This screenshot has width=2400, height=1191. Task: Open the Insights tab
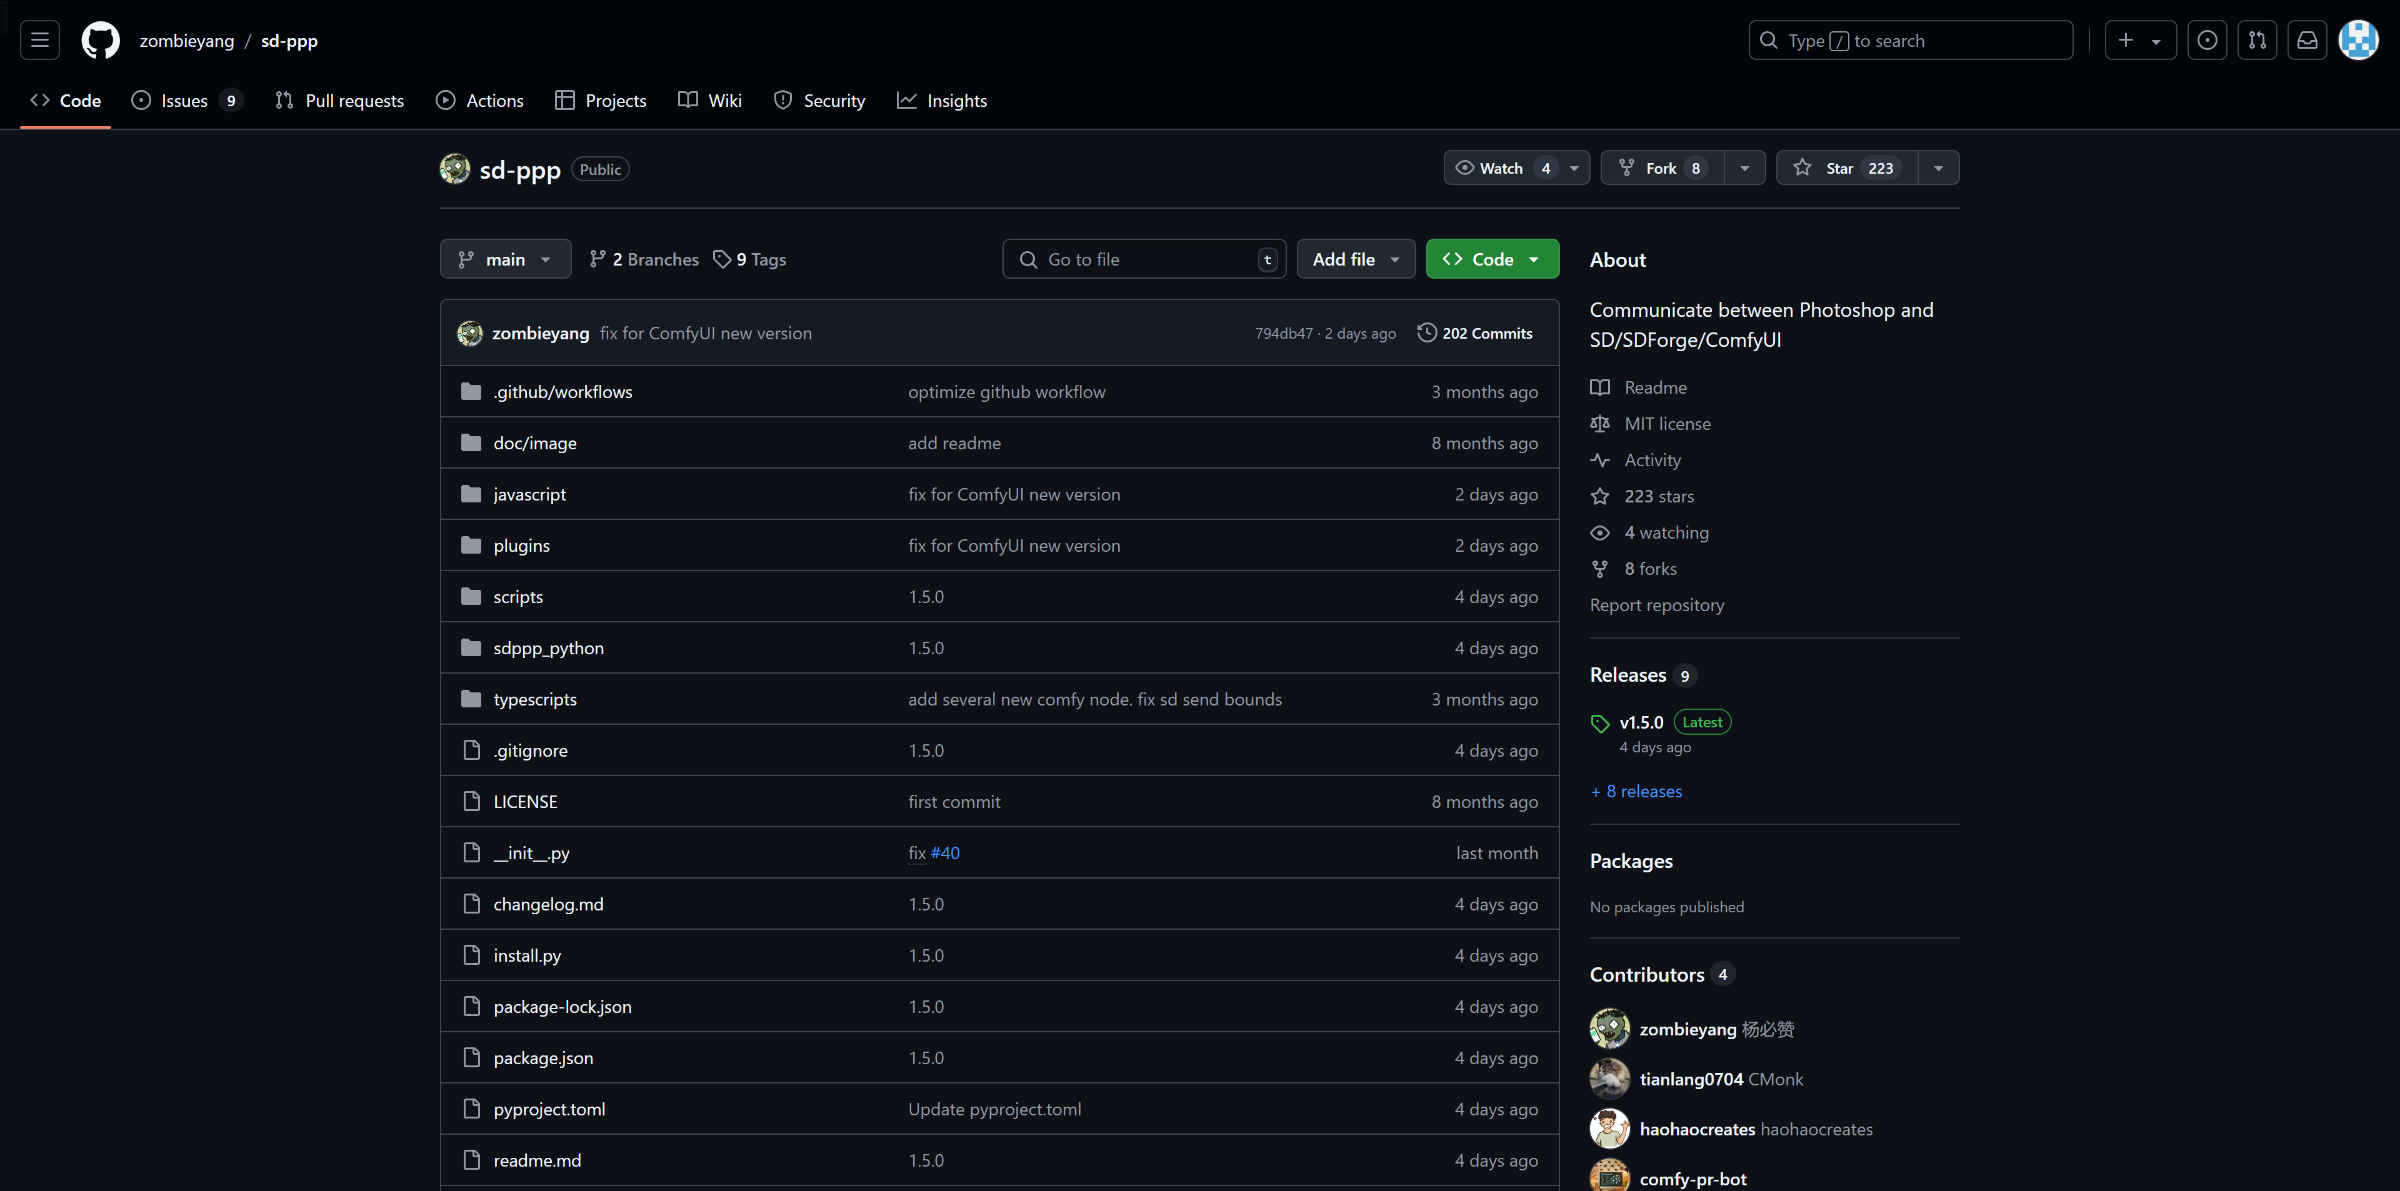(x=942, y=101)
